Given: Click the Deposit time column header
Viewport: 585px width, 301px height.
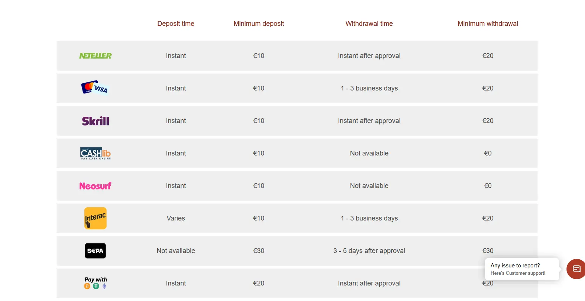Looking at the screenshot, I should [x=176, y=24].
